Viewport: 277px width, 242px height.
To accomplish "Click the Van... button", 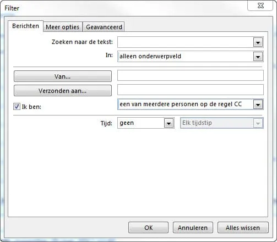I will click(63, 76).
